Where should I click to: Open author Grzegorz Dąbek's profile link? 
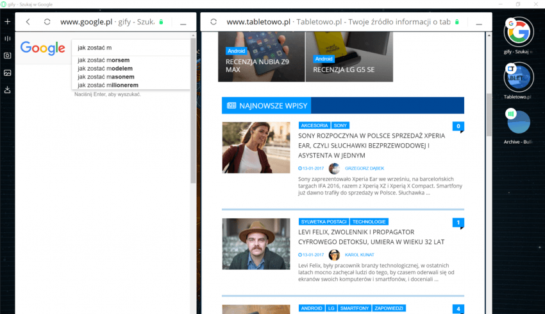point(364,168)
